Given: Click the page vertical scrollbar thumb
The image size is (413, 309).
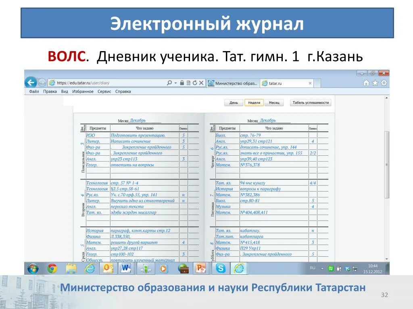Looking at the screenshot, I should [387, 165].
